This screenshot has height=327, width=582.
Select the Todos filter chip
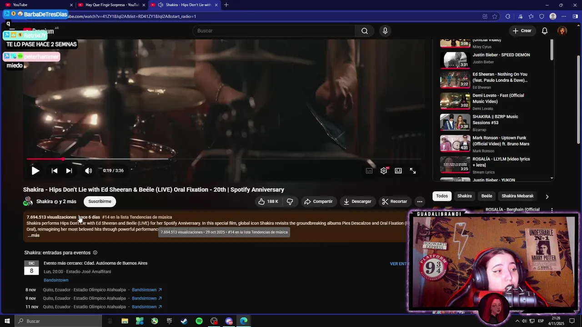pos(442,196)
